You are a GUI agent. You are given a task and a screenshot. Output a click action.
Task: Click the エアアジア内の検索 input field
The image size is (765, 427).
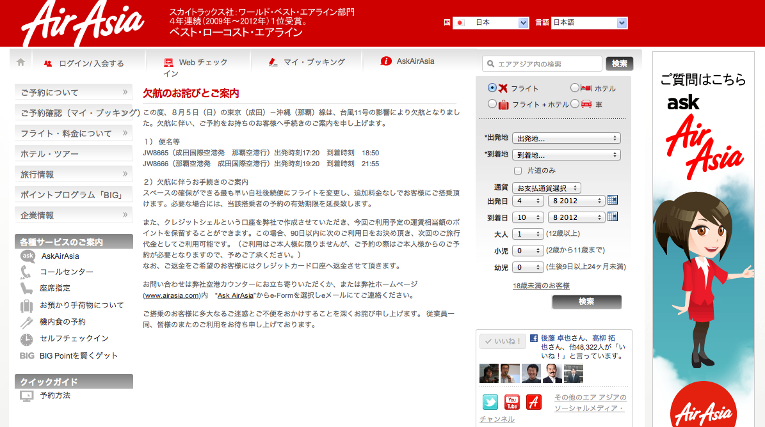(x=542, y=64)
